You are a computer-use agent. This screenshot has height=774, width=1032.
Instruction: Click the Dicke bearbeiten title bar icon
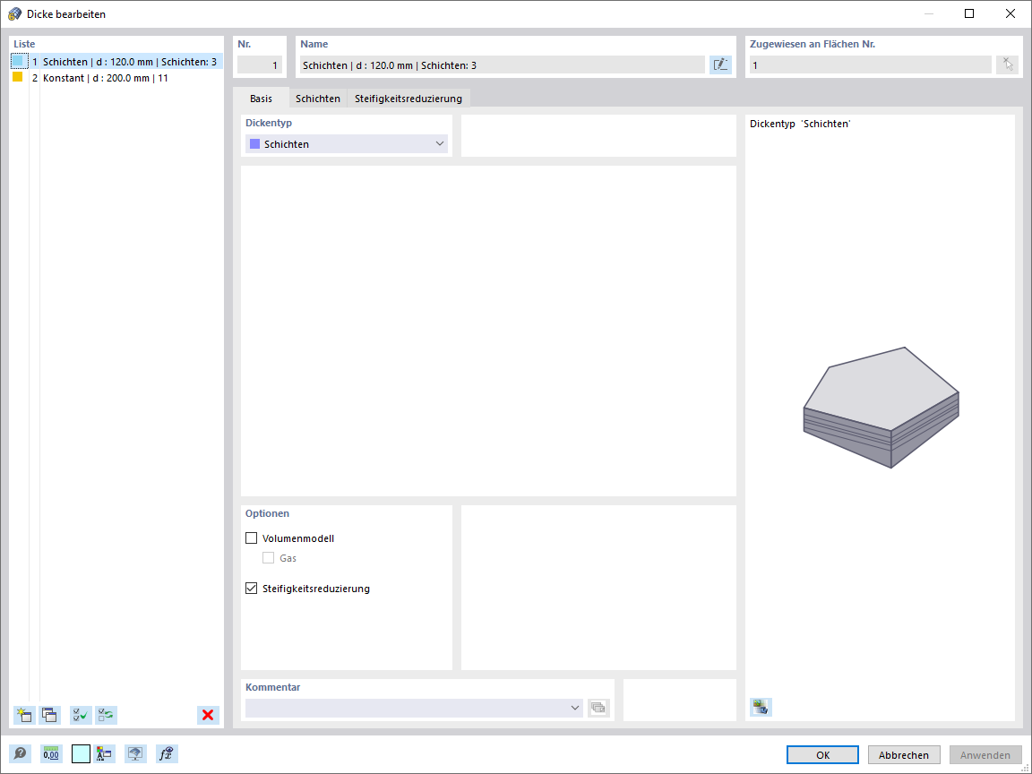(14, 13)
